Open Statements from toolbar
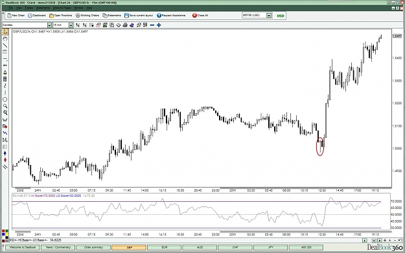This screenshot has height=253, width=405. pos(111,16)
